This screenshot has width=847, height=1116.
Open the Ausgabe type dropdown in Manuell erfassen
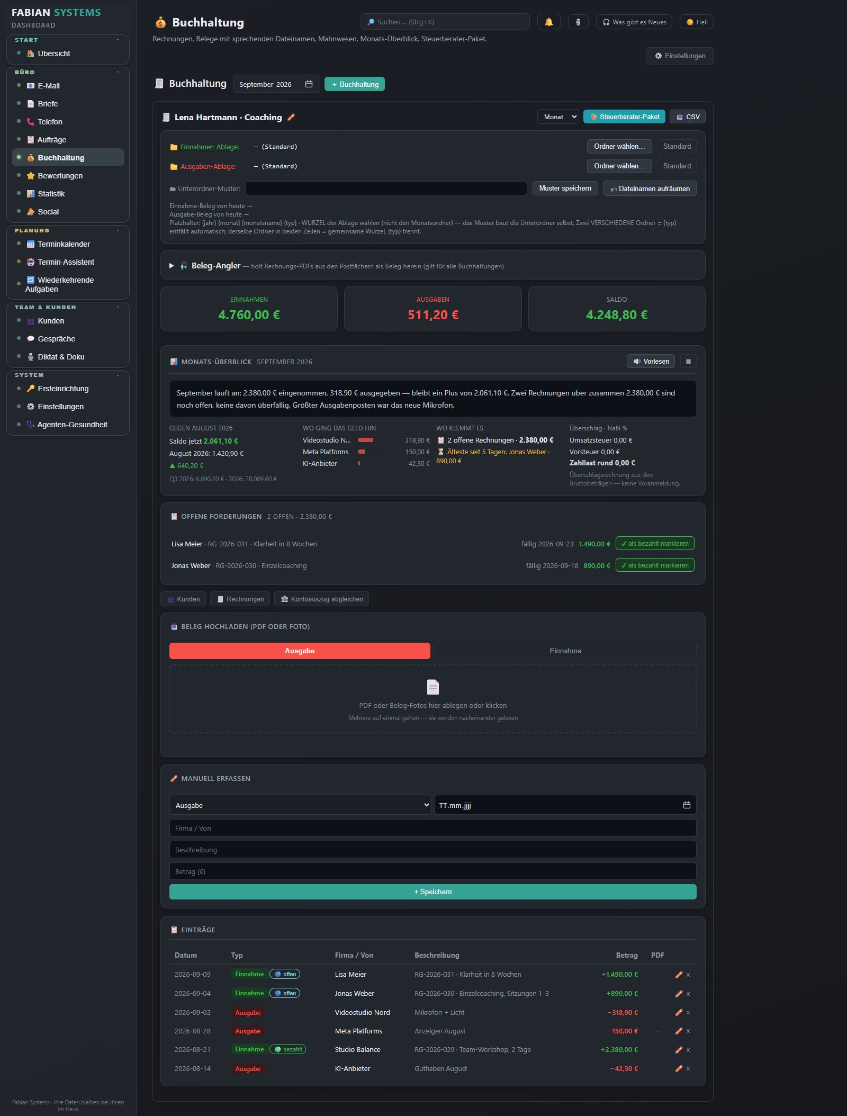coord(300,805)
